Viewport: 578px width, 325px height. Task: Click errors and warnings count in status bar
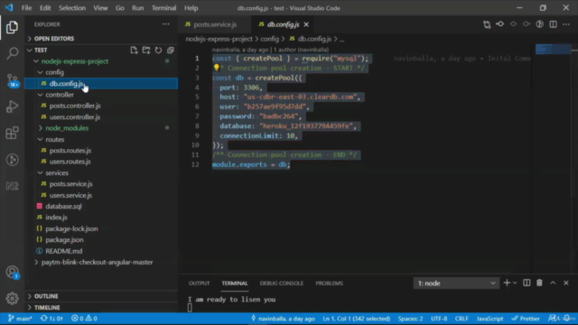[x=84, y=319]
